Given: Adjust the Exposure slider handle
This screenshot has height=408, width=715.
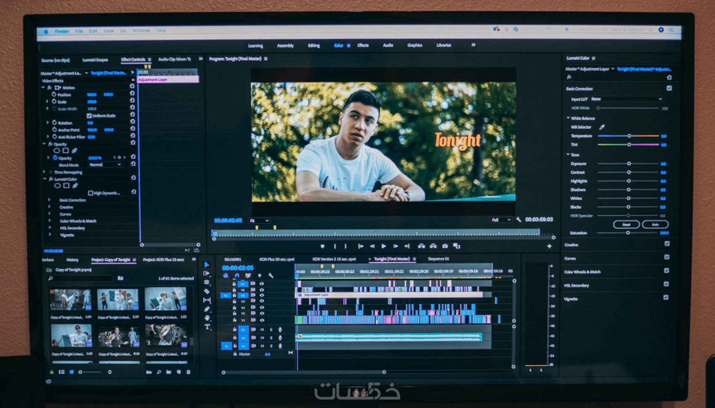Looking at the screenshot, I should point(629,164).
